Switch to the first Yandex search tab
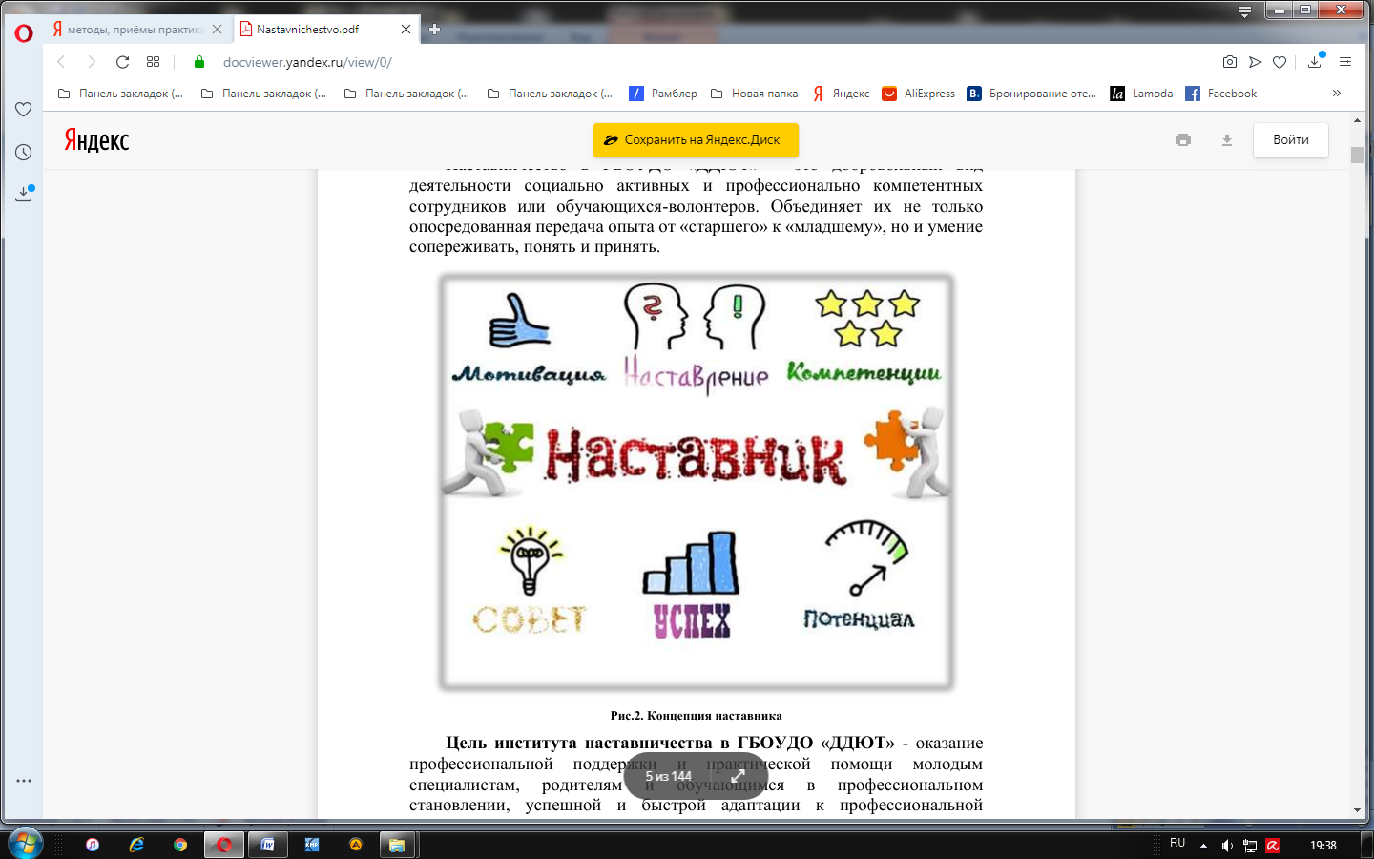This screenshot has width=1374, height=859. 134,30
